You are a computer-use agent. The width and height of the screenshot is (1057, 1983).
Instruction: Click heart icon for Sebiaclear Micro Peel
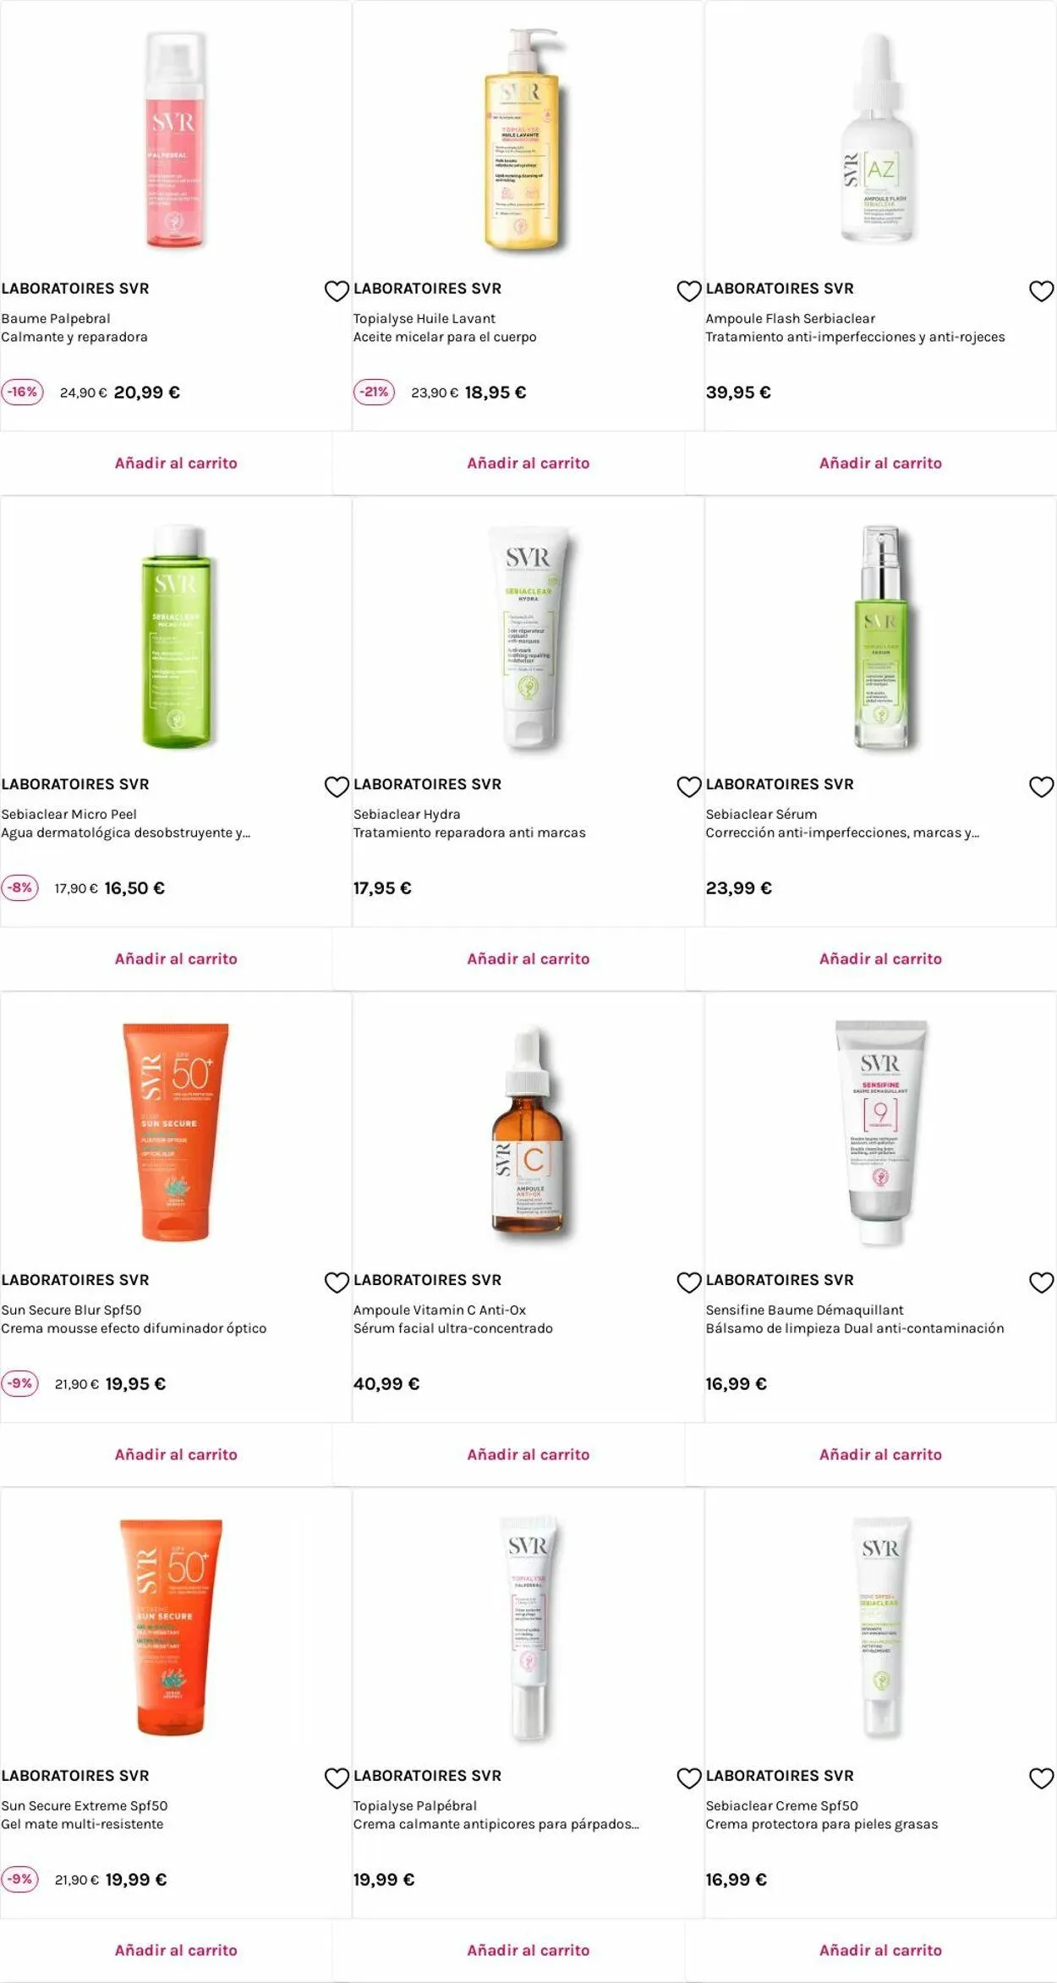[x=337, y=787]
